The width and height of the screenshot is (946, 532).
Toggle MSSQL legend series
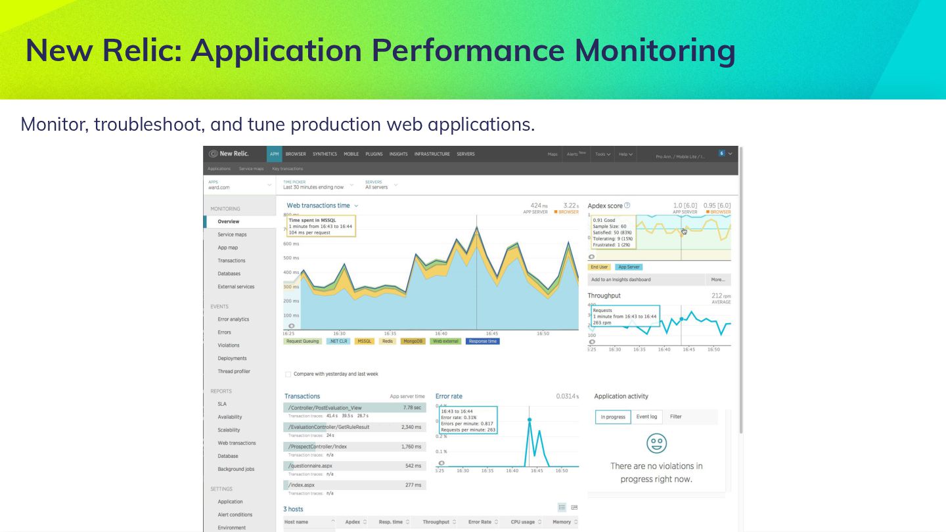[365, 342]
